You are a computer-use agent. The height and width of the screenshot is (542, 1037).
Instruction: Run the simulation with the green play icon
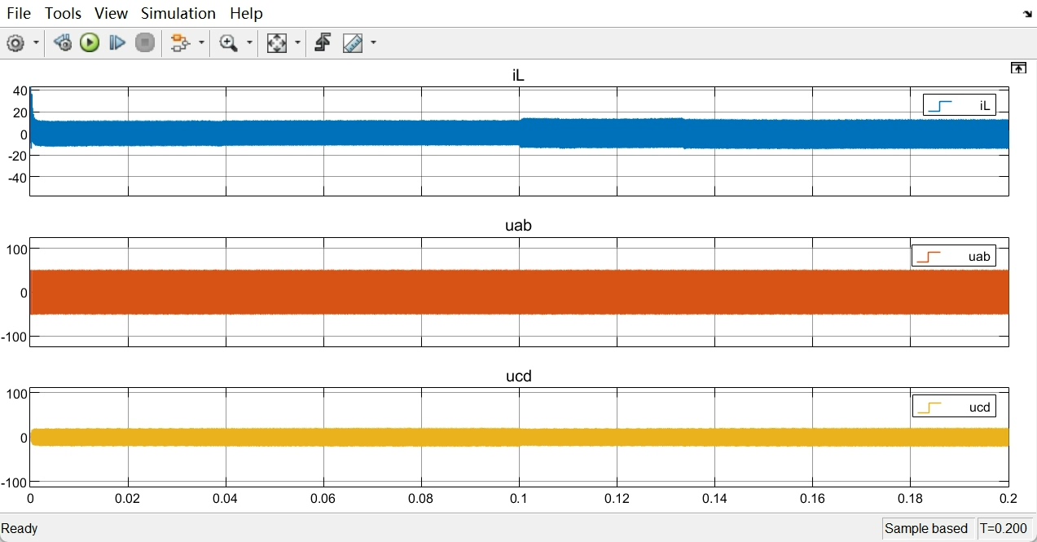pos(90,42)
